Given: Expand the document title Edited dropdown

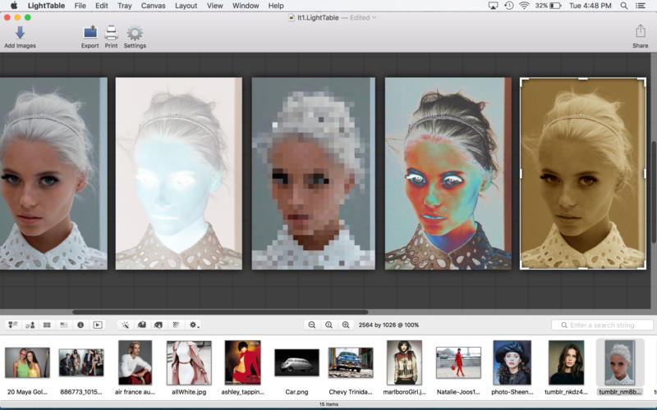Looking at the screenshot, I should click(x=374, y=17).
